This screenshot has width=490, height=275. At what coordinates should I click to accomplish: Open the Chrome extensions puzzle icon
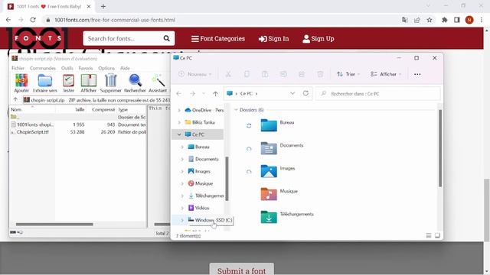click(x=444, y=20)
